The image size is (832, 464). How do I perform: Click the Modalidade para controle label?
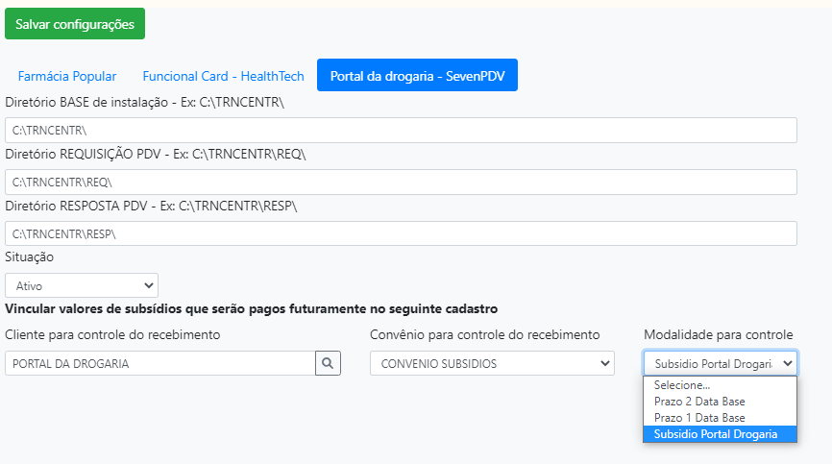718,334
